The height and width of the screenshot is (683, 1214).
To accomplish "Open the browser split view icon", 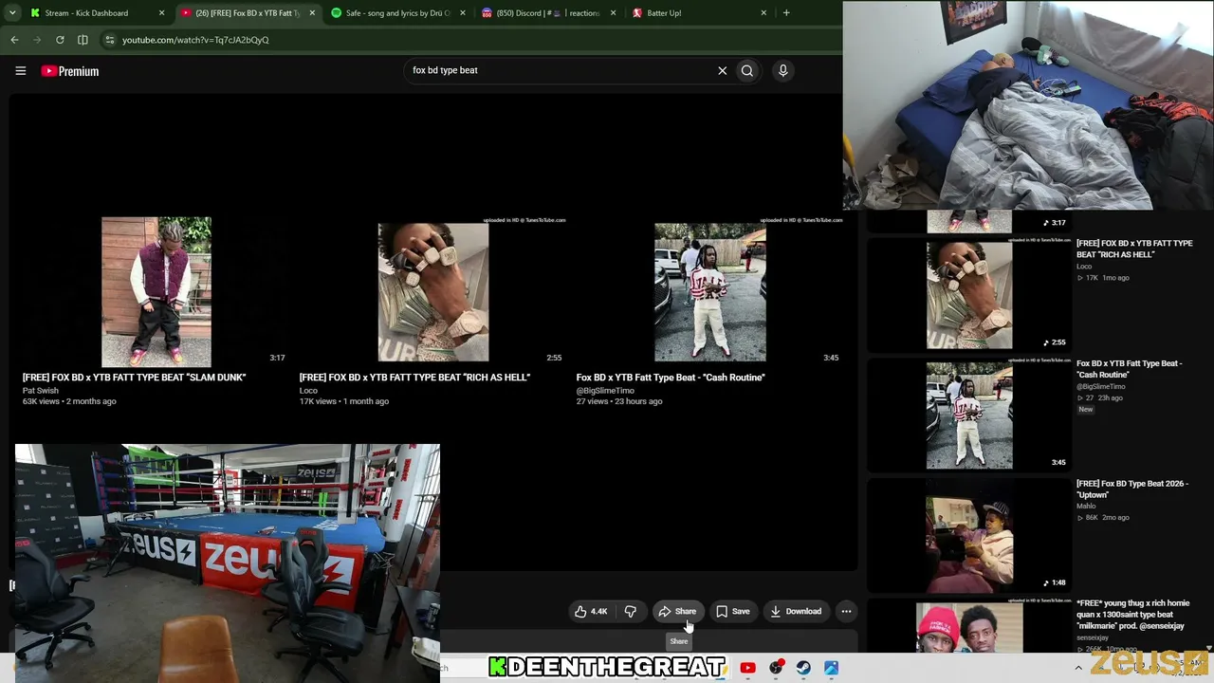I will pyautogui.click(x=83, y=40).
